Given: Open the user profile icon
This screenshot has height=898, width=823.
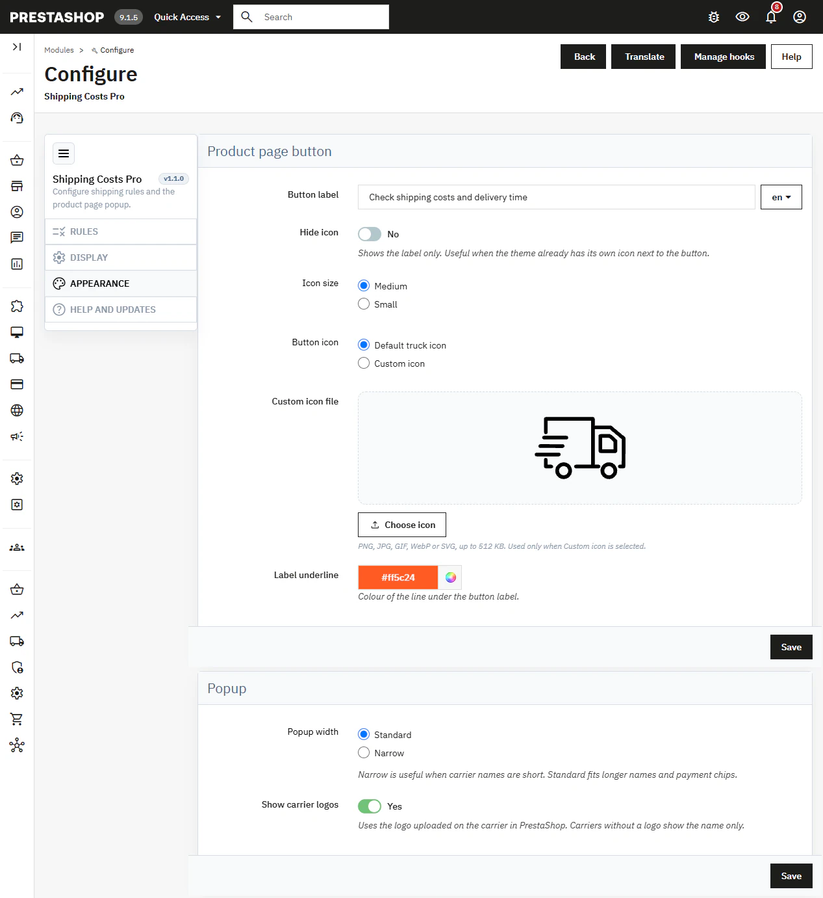Looking at the screenshot, I should point(800,17).
